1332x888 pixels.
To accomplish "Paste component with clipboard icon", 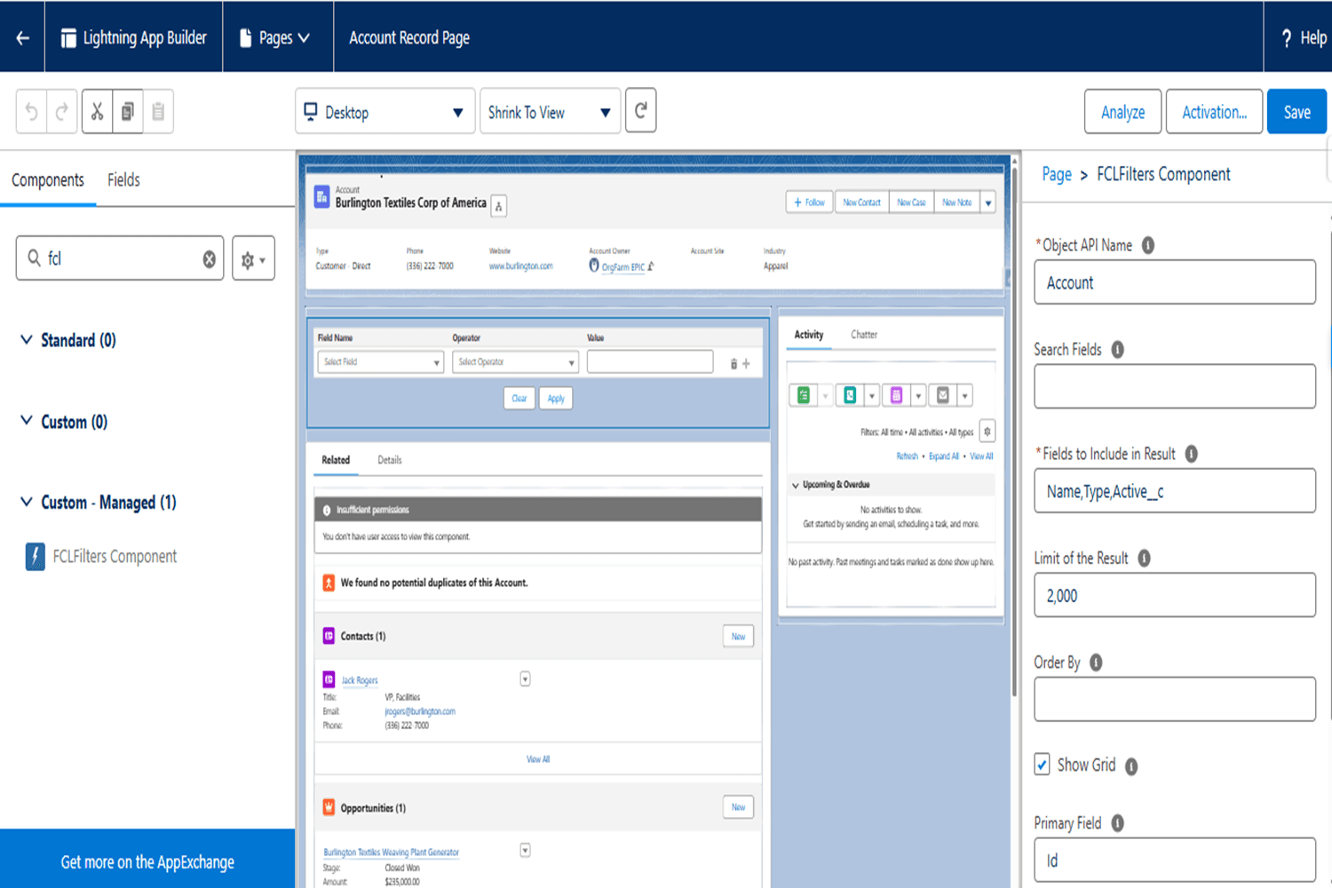I will (x=158, y=112).
